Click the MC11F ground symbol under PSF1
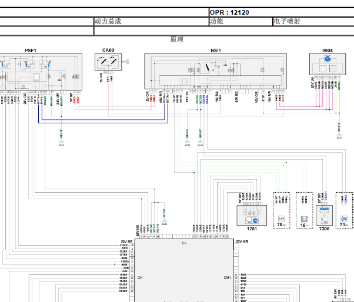Screen dimensions: 354x302 coord(61,139)
